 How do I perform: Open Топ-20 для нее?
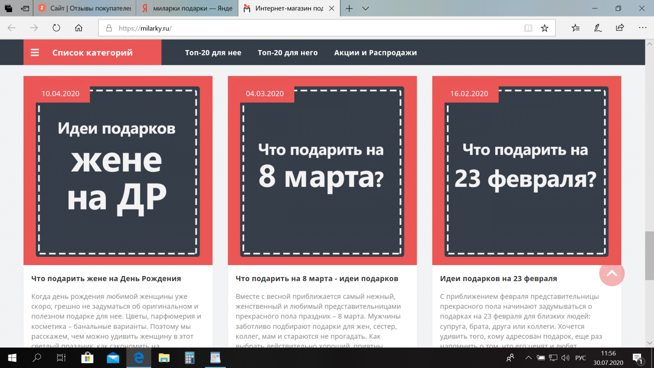pyautogui.click(x=213, y=53)
